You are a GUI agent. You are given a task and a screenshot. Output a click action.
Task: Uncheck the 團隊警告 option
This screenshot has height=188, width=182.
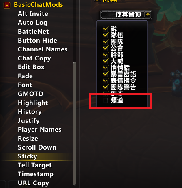click(105, 87)
